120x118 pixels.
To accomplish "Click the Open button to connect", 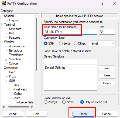I will point(83,114).
